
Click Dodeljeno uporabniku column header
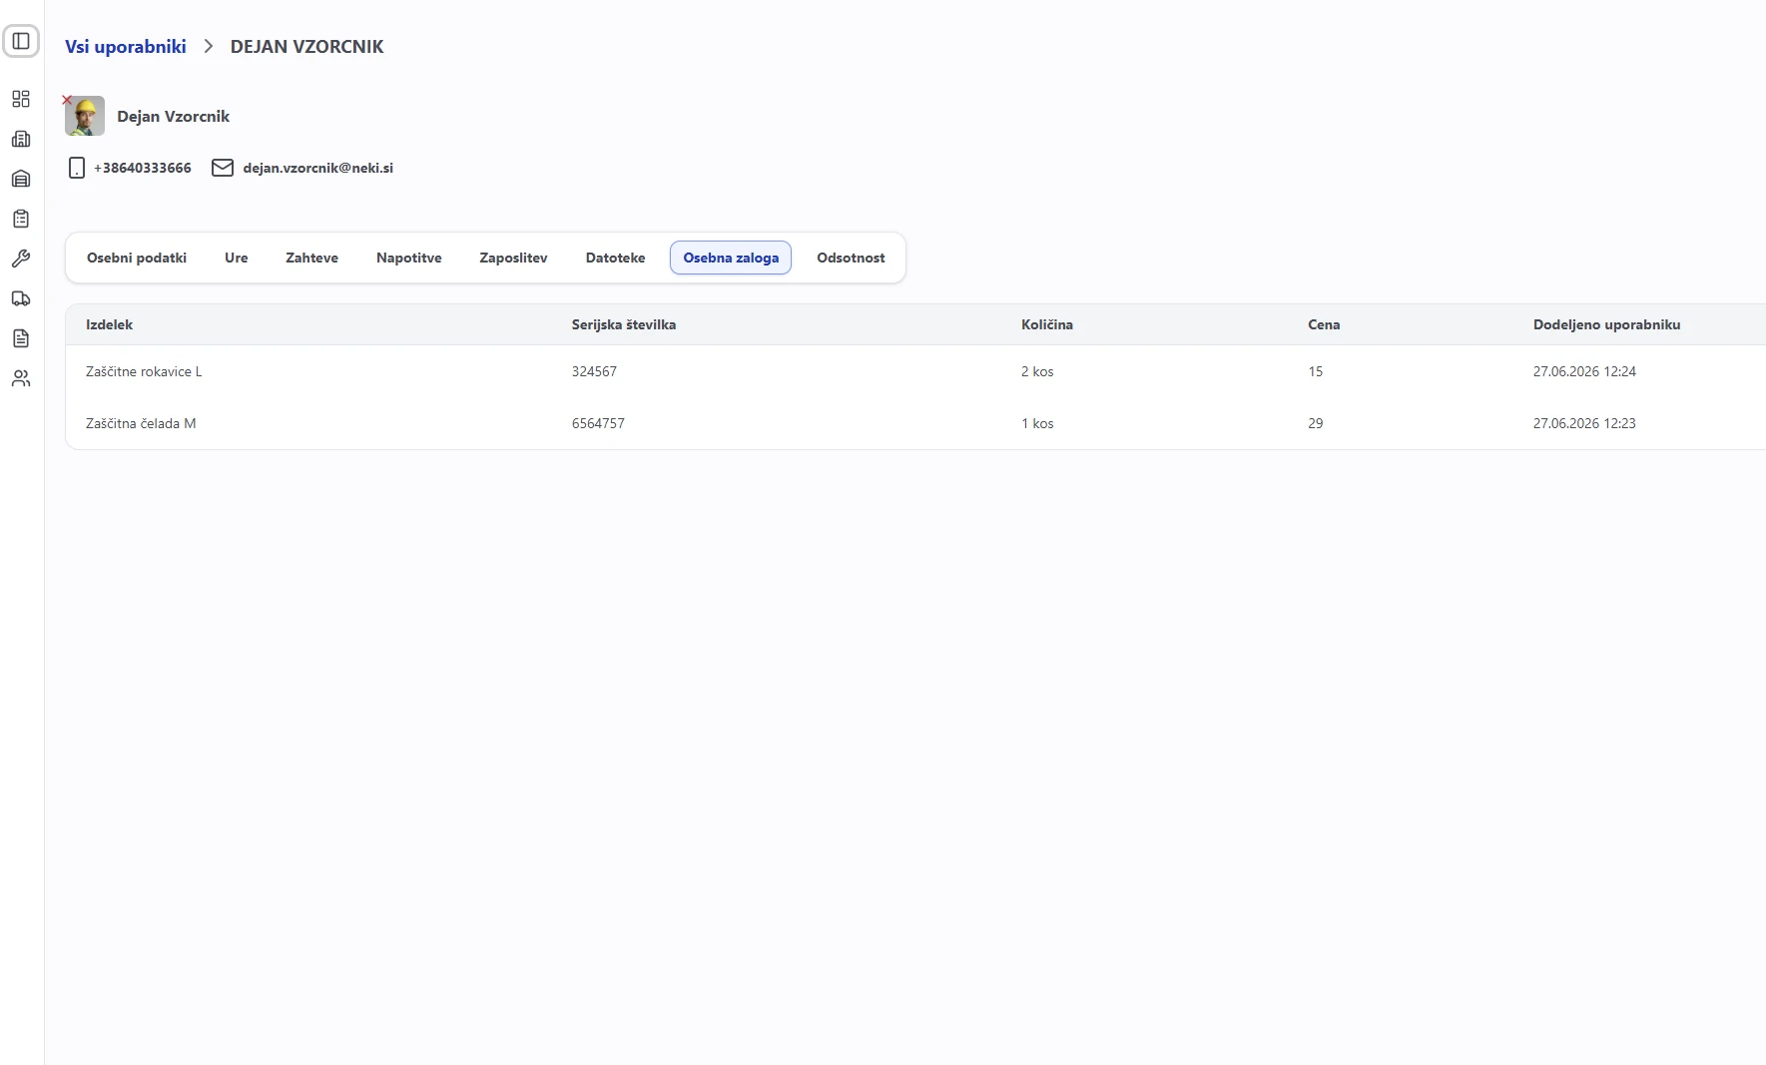click(1607, 324)
